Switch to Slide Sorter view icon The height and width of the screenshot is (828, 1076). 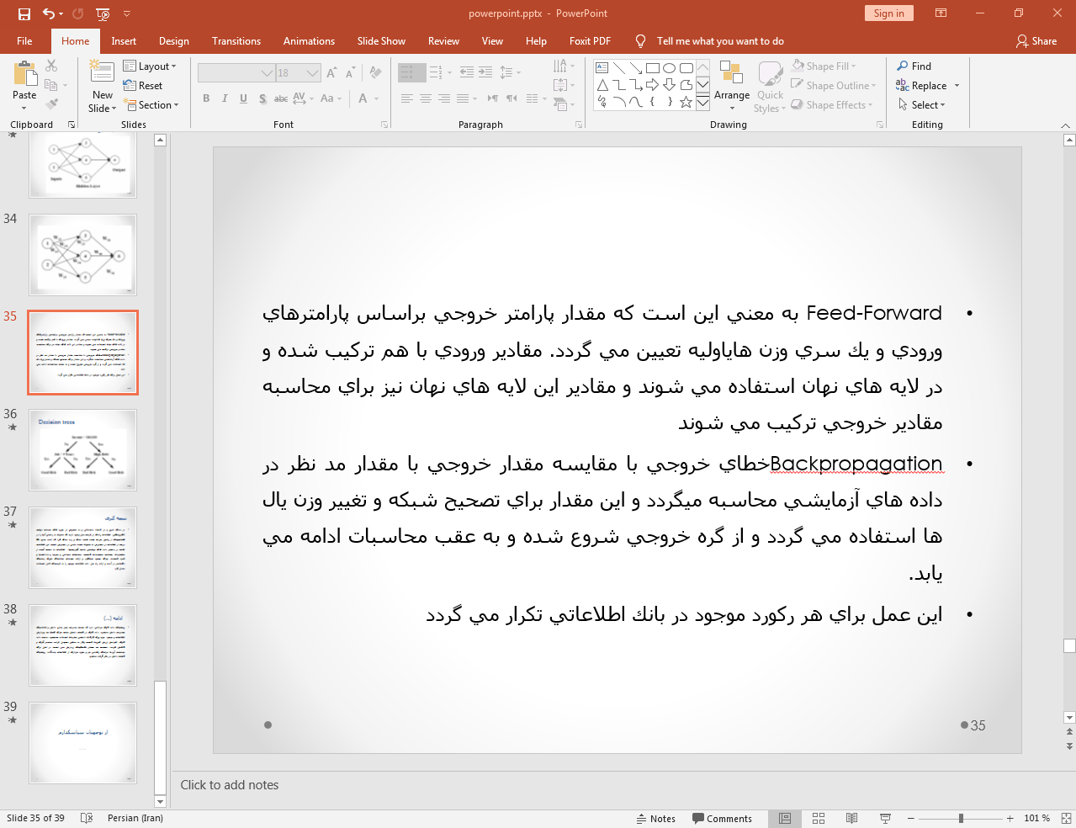(819, 819)
